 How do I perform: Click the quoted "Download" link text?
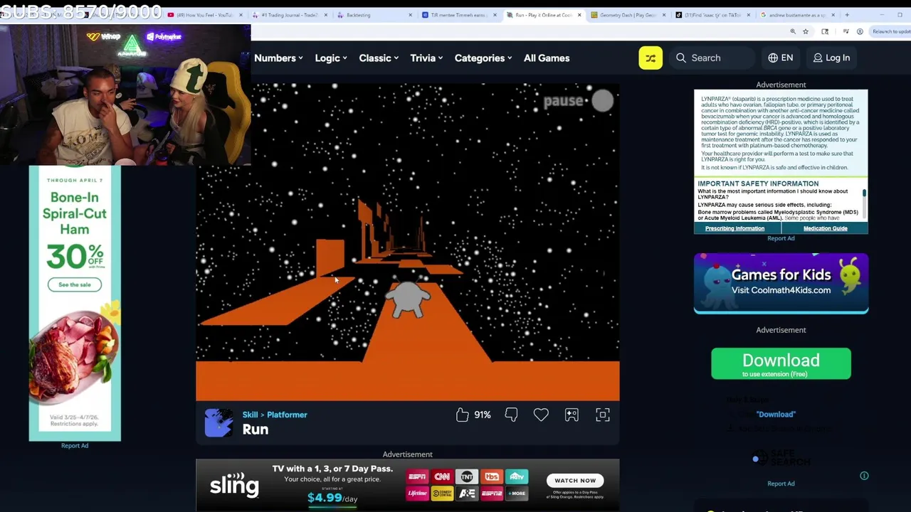(x=776, y=414)
